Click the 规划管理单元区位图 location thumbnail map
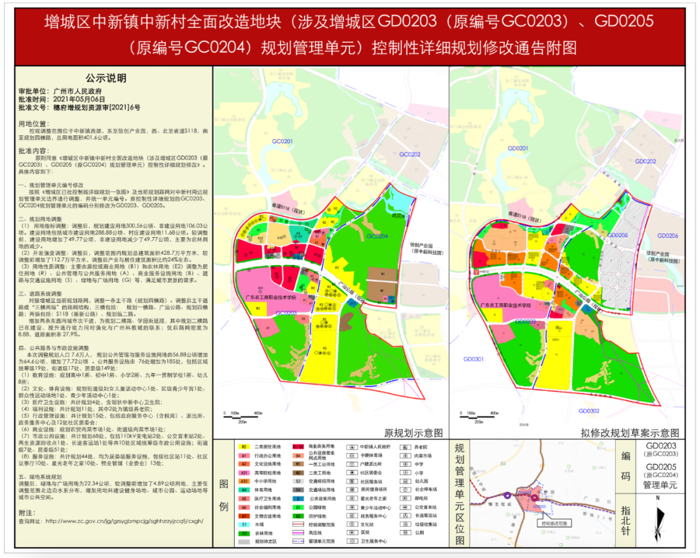The image size is (700, 558). [x=542, y=494]
